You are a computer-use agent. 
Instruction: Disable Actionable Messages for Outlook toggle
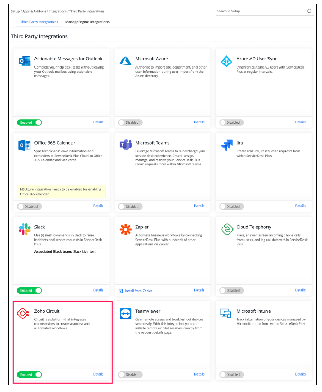(29, 122)
